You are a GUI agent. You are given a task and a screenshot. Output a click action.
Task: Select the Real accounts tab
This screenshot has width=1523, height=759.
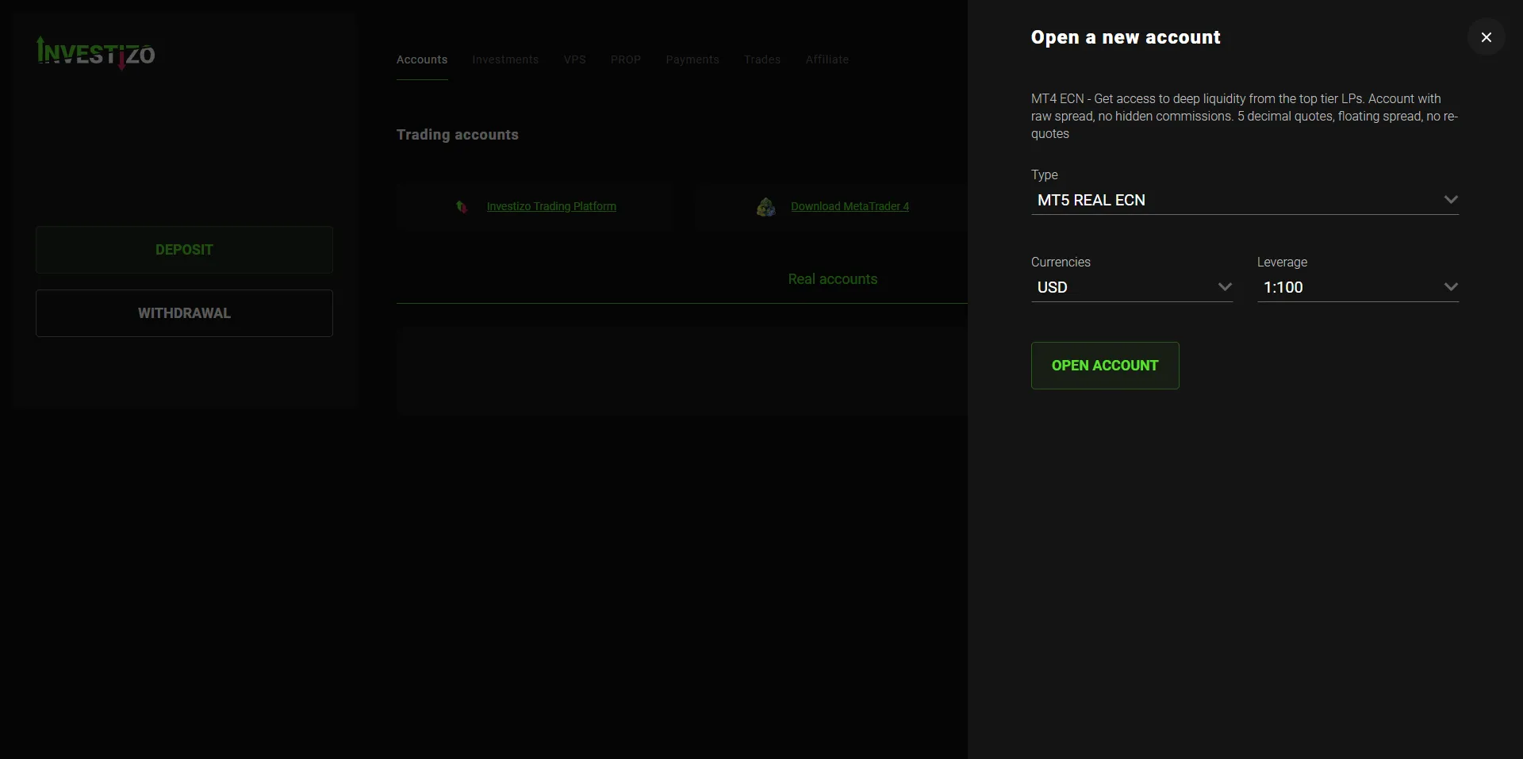[x=833, y=279]
